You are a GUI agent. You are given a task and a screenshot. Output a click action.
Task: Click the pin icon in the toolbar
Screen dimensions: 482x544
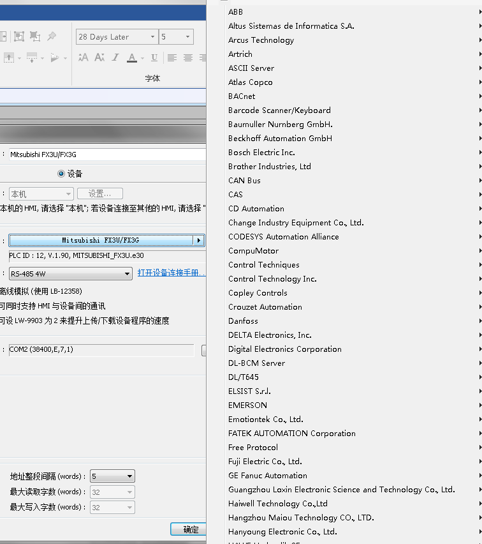tap(52, 37)
